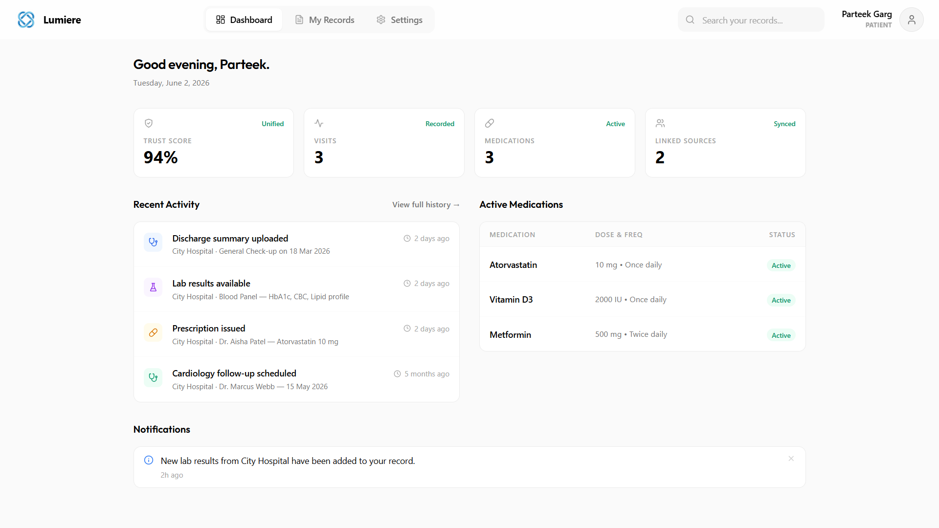The width and height of the screenshot is (939, 528).
Task: Click the Synced status label
Action: coord(784,124)
